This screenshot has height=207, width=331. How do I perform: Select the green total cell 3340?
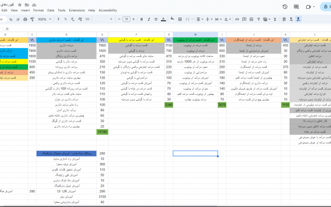click(169, 105)
